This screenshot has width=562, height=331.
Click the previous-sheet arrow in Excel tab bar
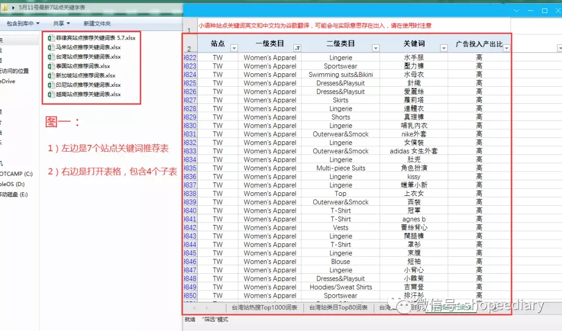coord(194,308)
